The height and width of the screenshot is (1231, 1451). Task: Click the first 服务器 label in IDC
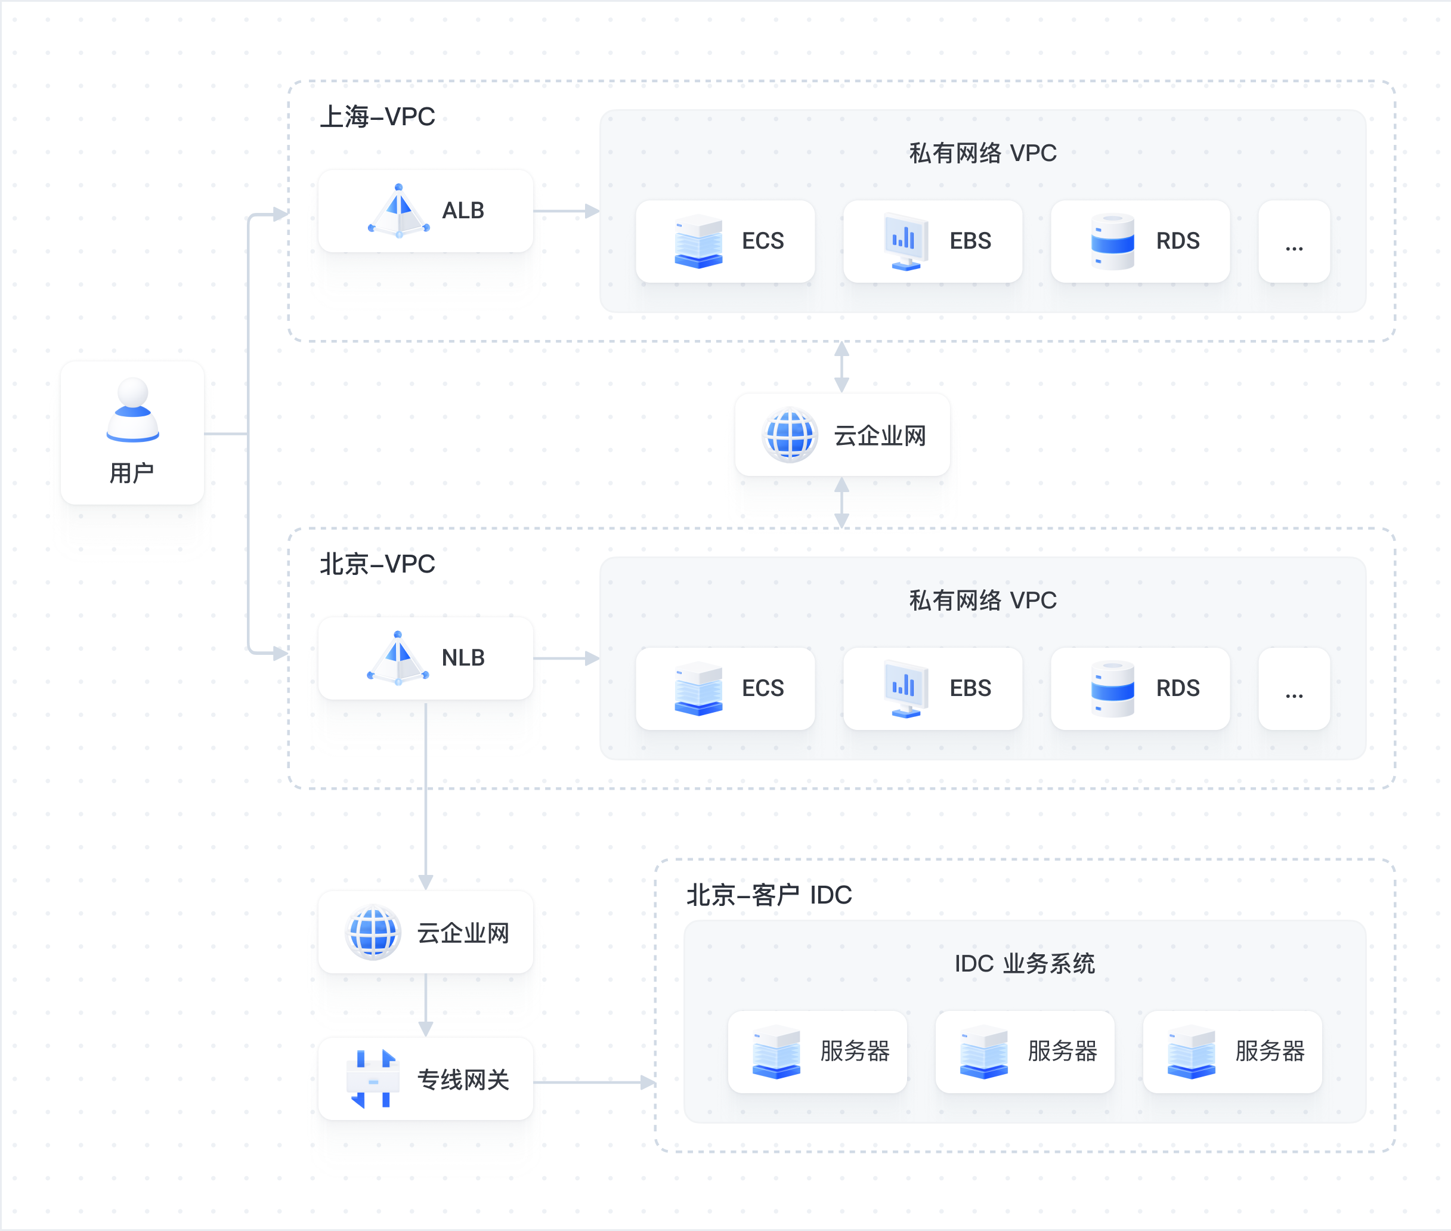coord(855,1051)
